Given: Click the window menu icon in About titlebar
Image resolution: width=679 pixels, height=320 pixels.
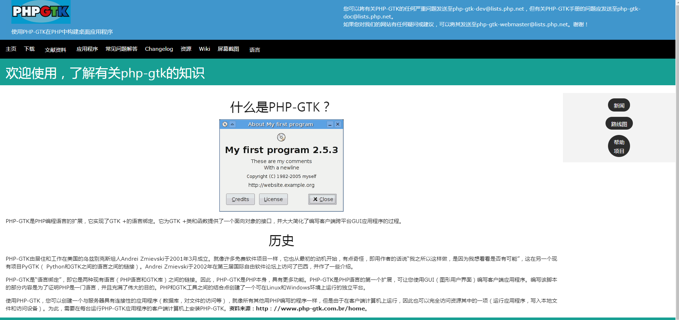Looking at the screenshot, I should point(225,124).
